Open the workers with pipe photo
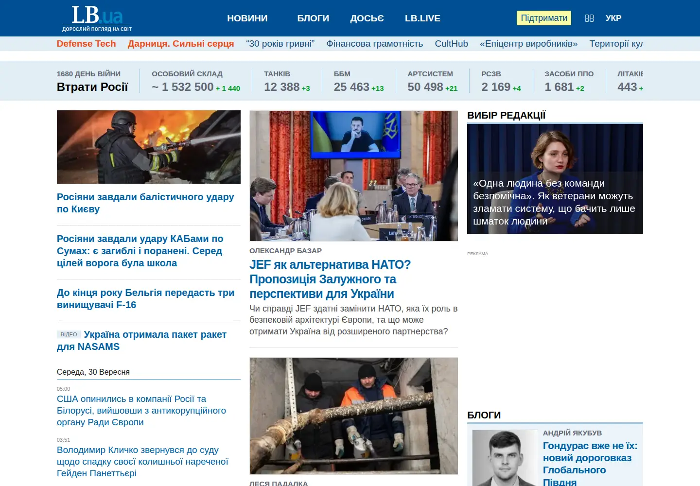Viewport: 700px width, 486px height. point(354,416)
